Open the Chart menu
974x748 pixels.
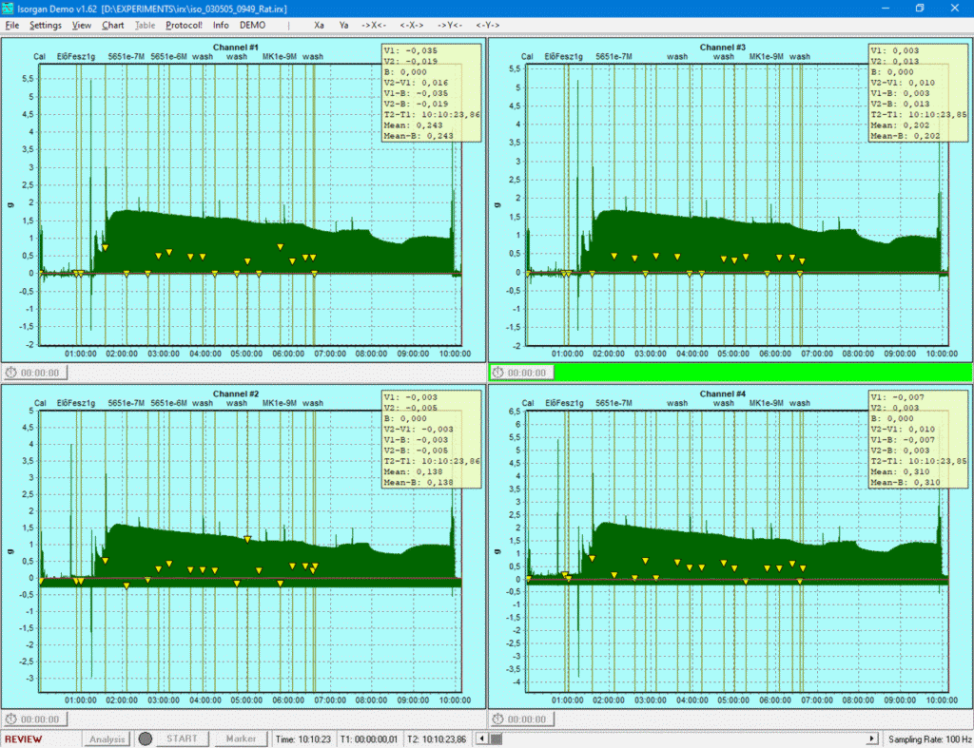pos(113,26)
